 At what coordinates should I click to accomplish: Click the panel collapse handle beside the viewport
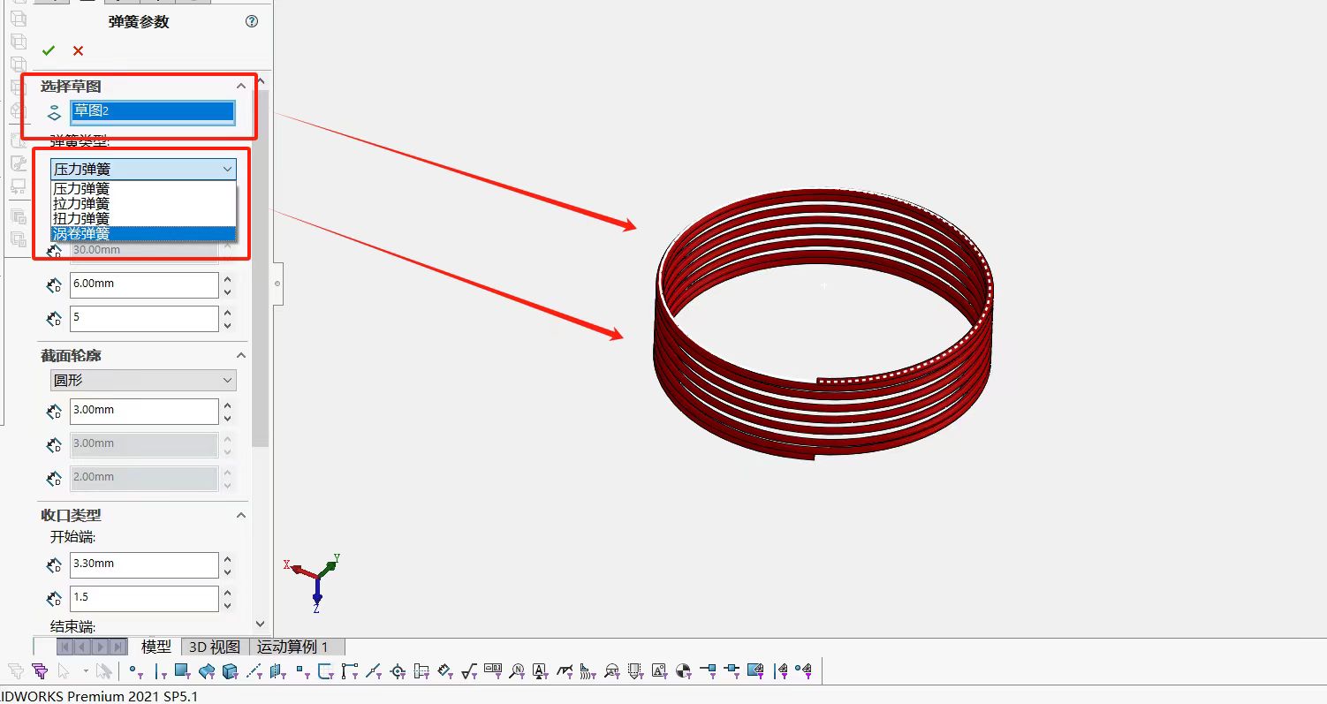[277, 284]
